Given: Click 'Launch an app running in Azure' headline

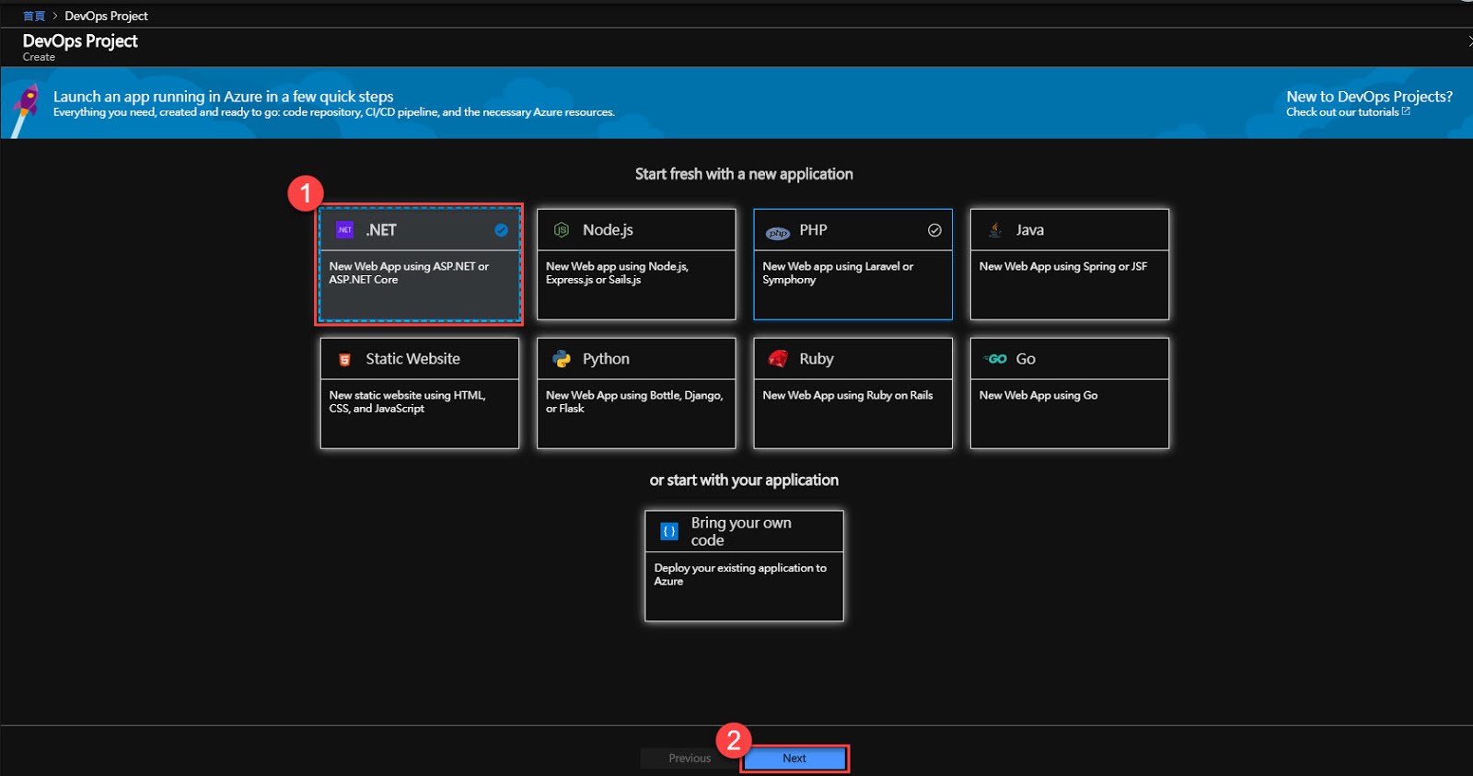Looking at the screenshot, I should tap(223, 97).
